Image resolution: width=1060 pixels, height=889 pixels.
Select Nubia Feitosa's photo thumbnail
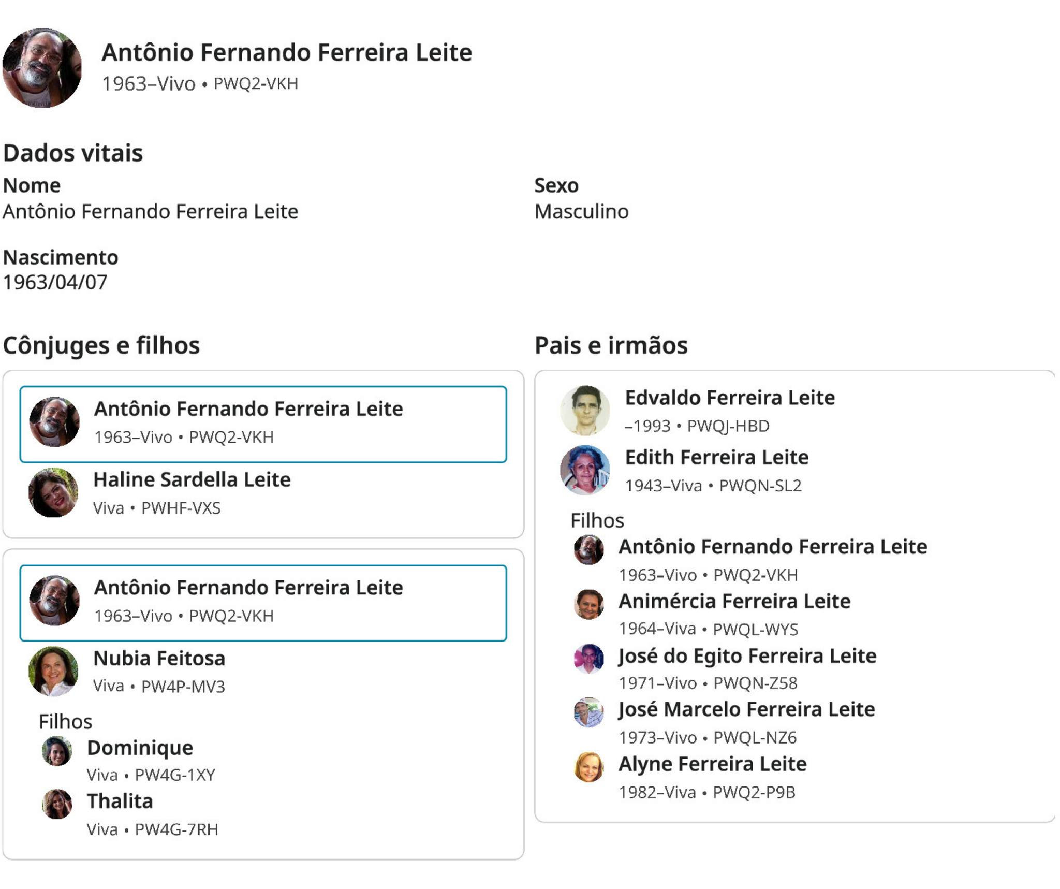(53, 671)
